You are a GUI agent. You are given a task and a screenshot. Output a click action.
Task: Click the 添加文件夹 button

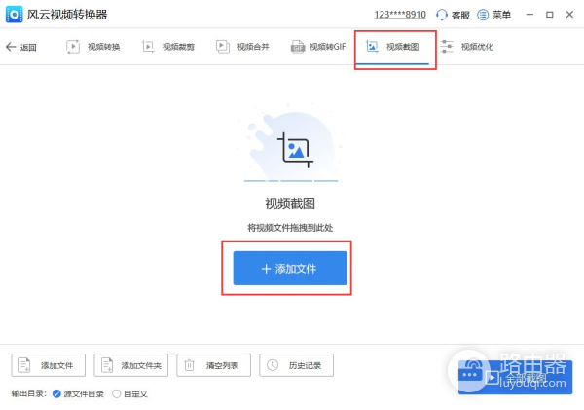(x=131, y=365)
